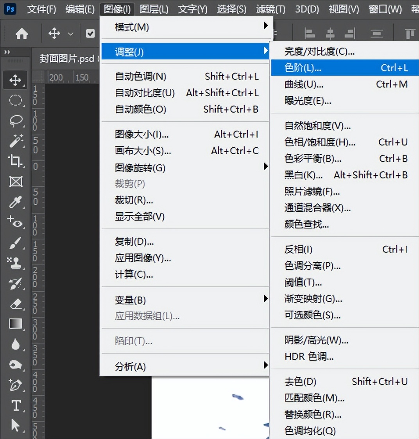The width and height of the screenshot is (419, 439).
Task: Open 色阶(L)... adjustment
Action: [345, 67]
